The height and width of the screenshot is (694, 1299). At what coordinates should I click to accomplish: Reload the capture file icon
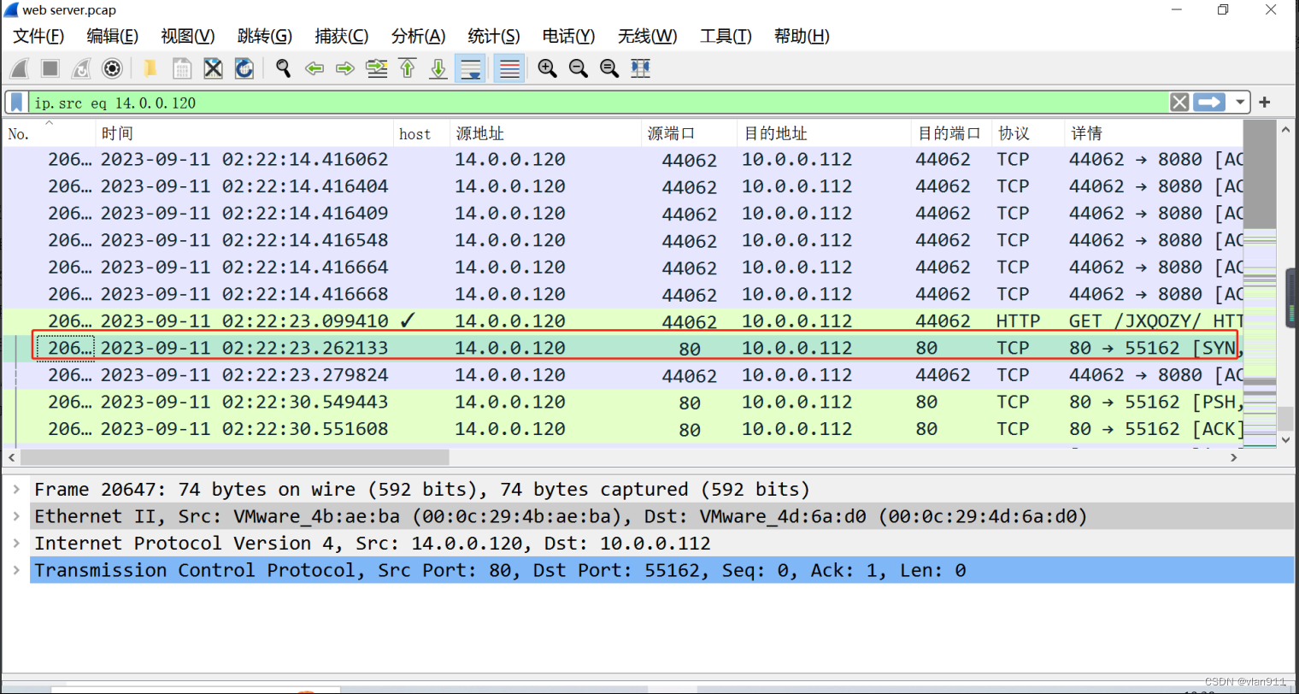click(244, 68)
